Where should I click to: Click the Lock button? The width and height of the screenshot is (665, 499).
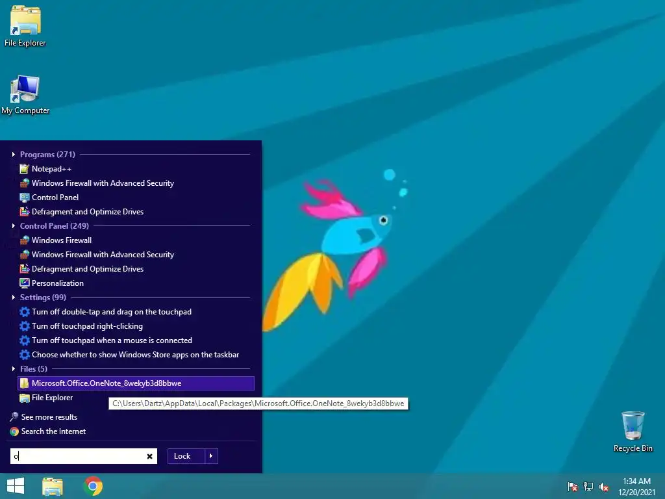pos(186,456)
